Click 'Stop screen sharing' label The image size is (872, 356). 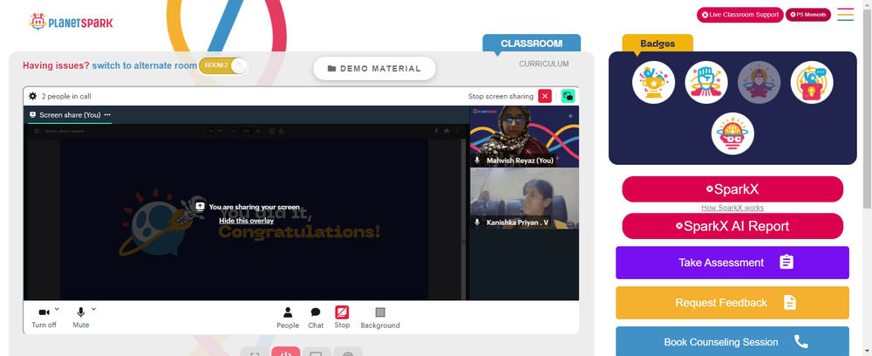coord(501,96)
